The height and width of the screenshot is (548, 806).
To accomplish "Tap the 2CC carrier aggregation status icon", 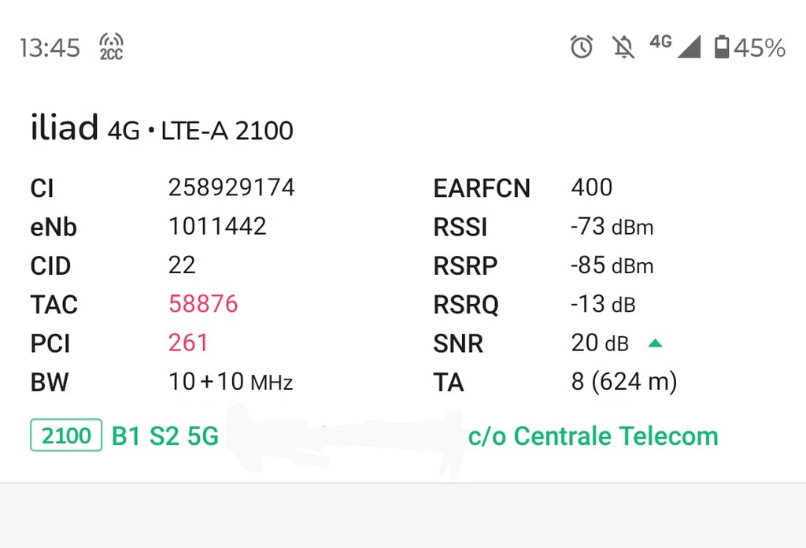I will pyautogui.click(x=111, y=46).
